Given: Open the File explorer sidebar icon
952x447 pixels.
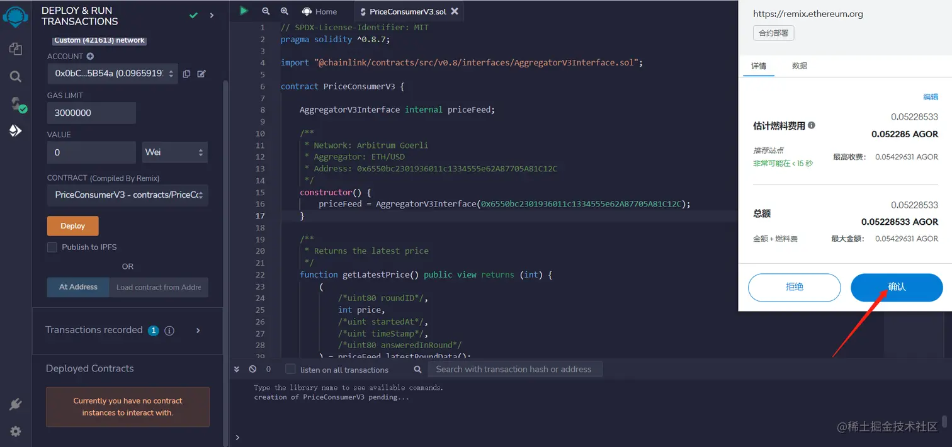Looking at the screenshot, I should coord(16,49).
